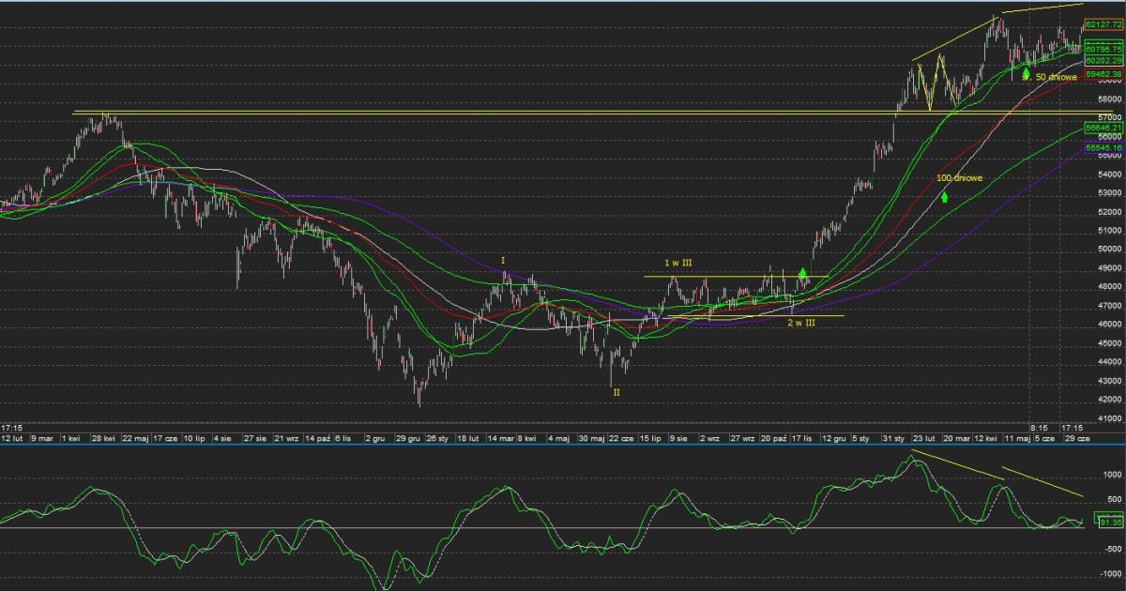Click the 62127.72 current price tag
Image resolution: width=1126 pixels, height=591 pixels.
1103,24
